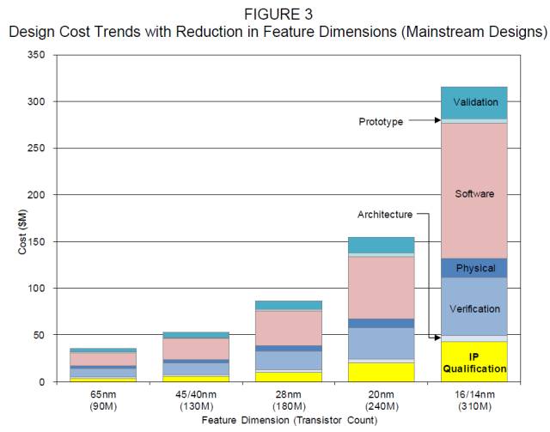Image resolution: width=550 pixels, height=432 pixels.
Task: Click the Cost ($M) axis title
Action: coord(22,232)
